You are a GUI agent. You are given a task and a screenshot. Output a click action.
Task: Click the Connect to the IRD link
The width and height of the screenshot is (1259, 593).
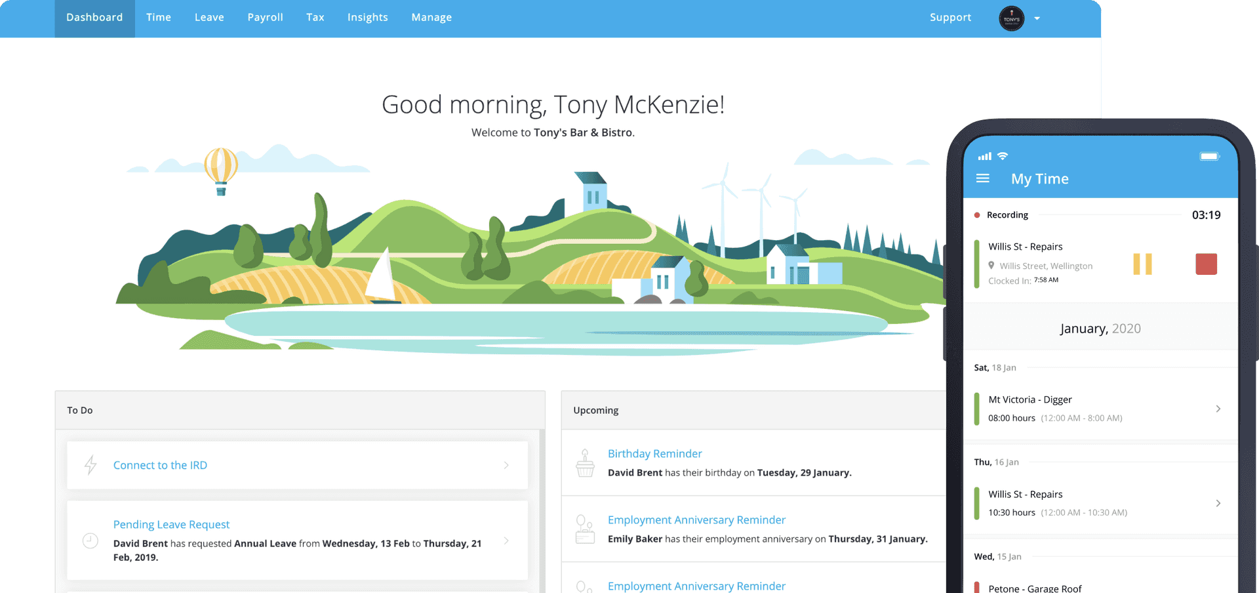(159, 464)
